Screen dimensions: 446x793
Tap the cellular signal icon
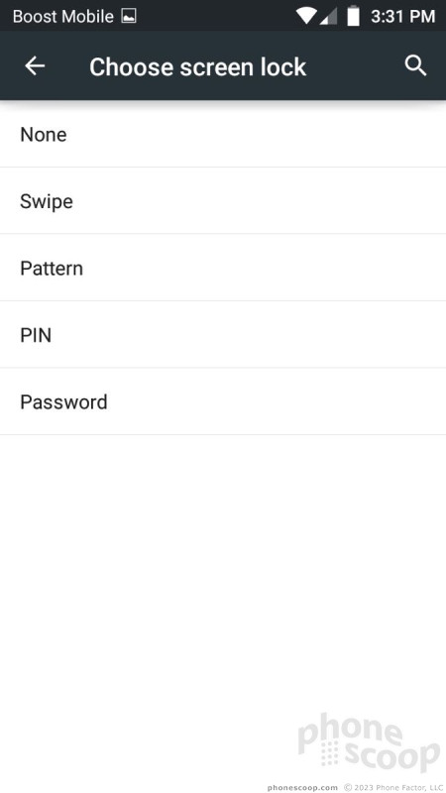(x=328, y=16)
